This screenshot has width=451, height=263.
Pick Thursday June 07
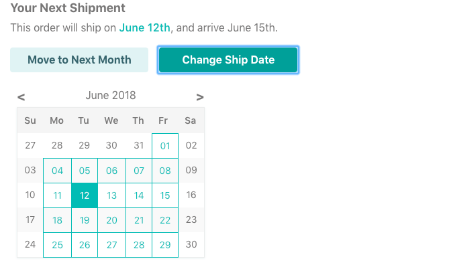139,171
